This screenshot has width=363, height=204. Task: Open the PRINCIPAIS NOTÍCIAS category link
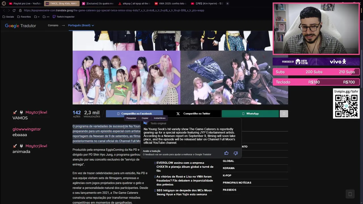click(237, 183)
